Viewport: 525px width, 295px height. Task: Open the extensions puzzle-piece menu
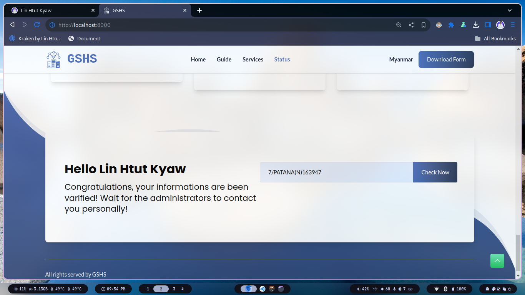451,25
